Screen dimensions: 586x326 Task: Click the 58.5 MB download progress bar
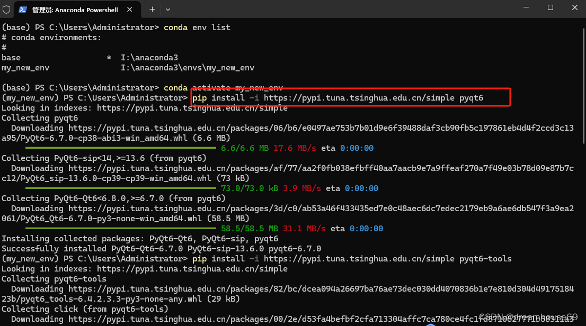[x=121, y=228]
